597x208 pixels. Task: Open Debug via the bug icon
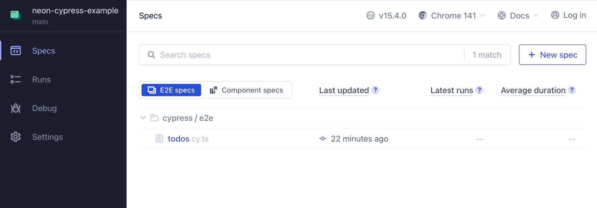[16, 108]
